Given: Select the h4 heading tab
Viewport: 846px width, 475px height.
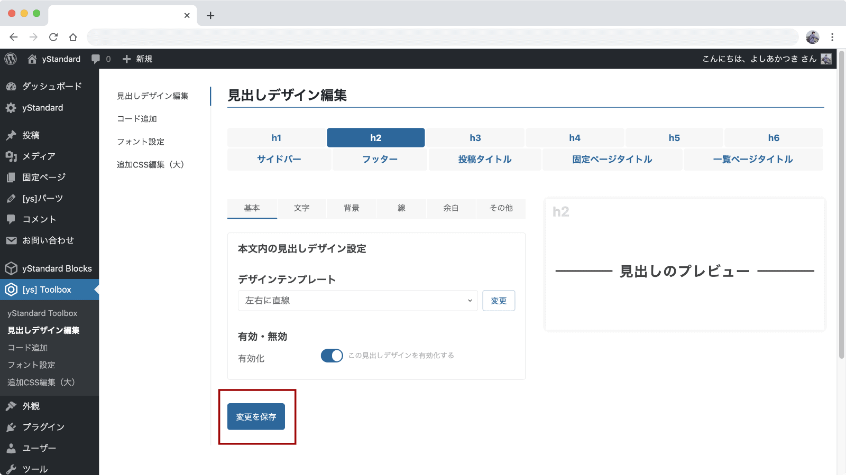Looking at the screenshot, I should (575, 138).
